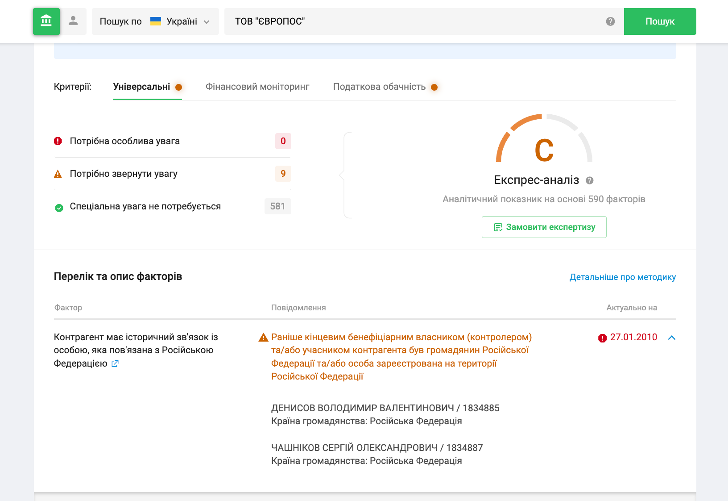Screen dimensions: 728x501
Task: Collapse the factor details with the chevron arrow
Action: [672, 338]
